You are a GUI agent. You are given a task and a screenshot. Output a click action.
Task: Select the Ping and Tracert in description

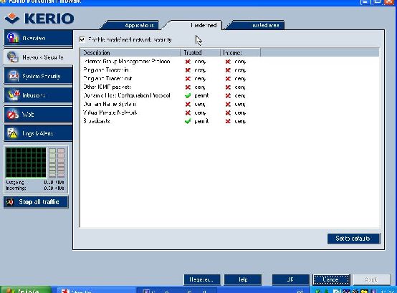coord(106,70)
